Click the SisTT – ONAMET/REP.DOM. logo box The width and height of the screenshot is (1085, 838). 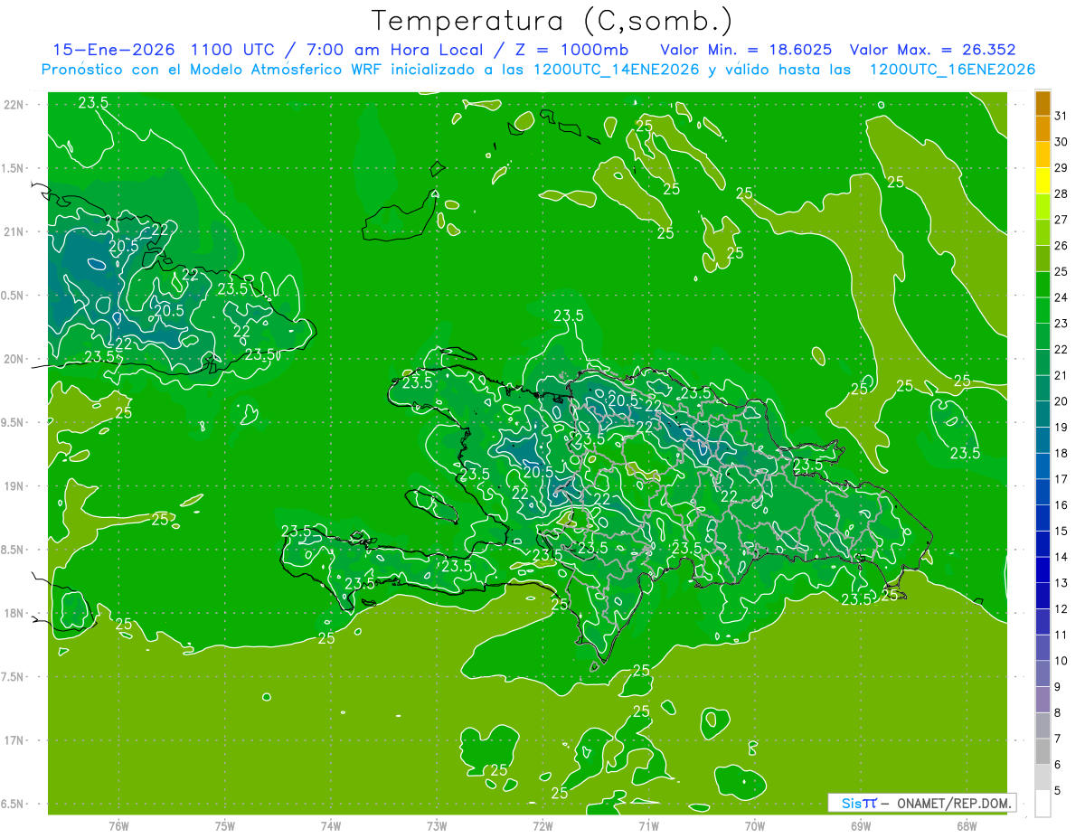[921, 803]
